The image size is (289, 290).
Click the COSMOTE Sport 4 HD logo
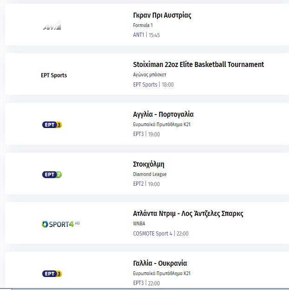61,224
